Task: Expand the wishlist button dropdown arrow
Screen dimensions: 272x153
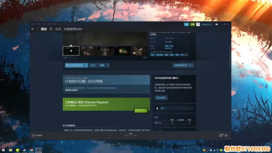Action: pyautogui.click(x=86, y=65)
